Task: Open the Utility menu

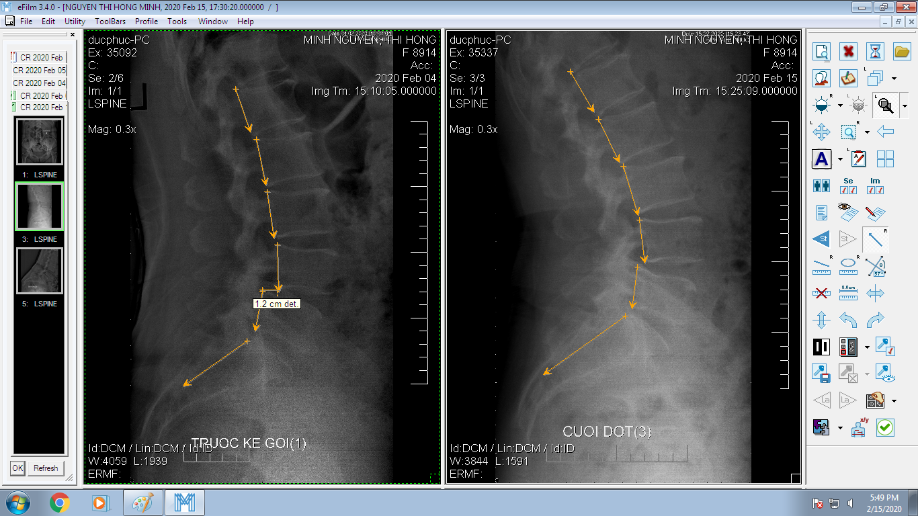Action: pos(75,21)
